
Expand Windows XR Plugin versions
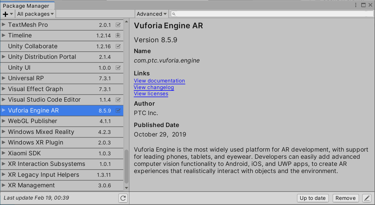[3, 142]
